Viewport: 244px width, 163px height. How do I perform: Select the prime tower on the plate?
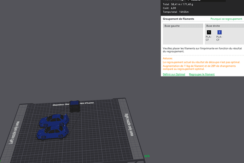[75, 106]
